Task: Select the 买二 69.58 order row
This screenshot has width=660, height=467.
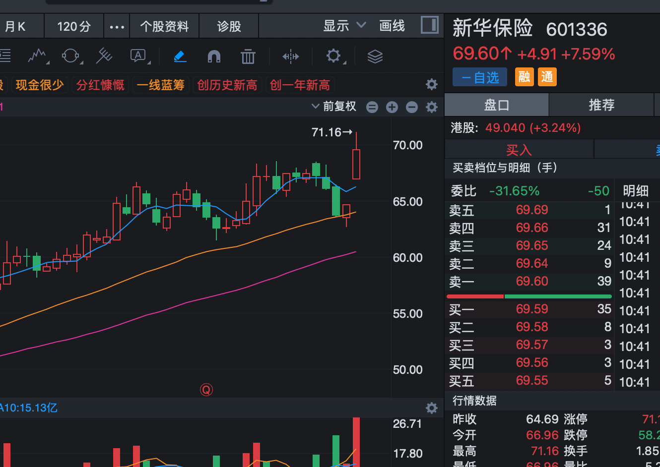Action: (530, 327)
